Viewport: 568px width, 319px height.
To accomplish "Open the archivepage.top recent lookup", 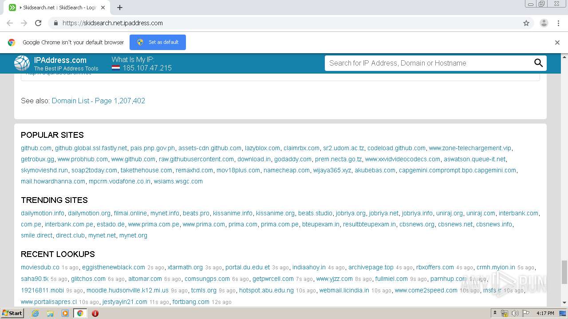I will click(x=371, y=267).
